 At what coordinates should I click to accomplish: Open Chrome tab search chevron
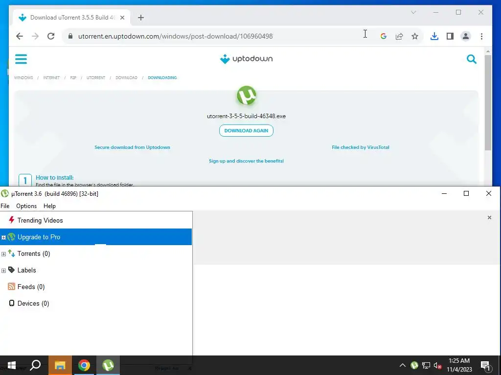413,12
